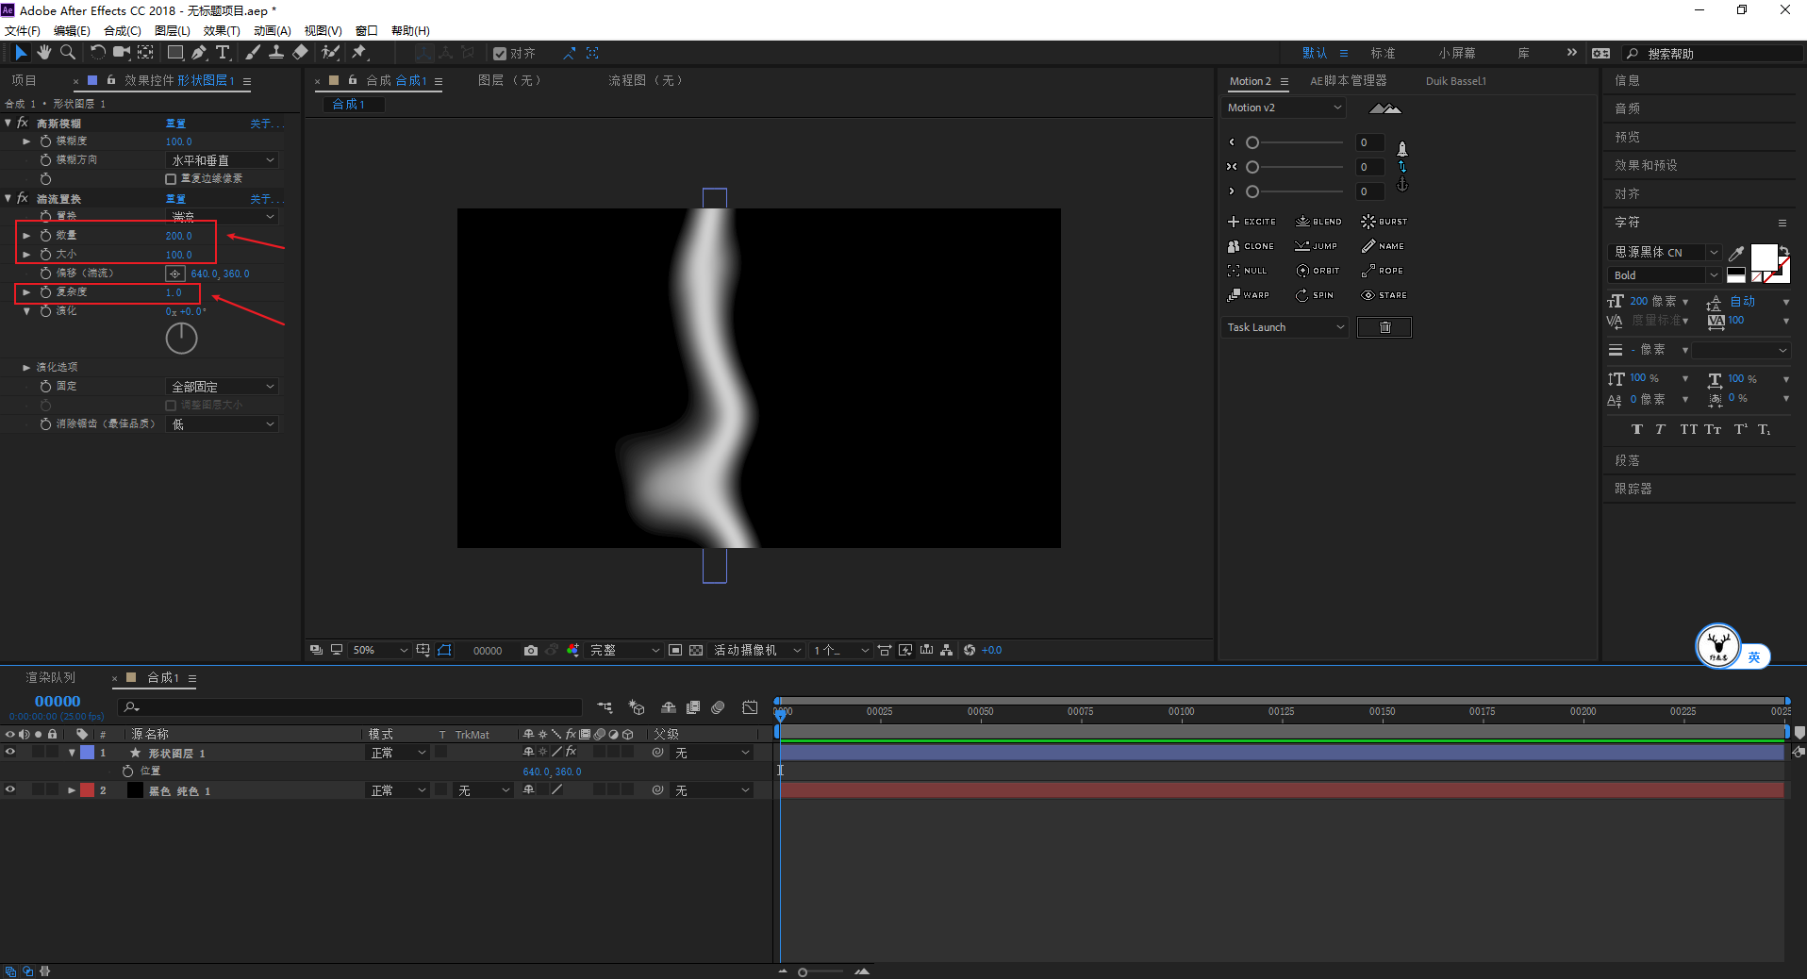Click the EXCITE button in Motion panel
This screenshot has width=1807, height=979.
click(x=1252, y=222)
